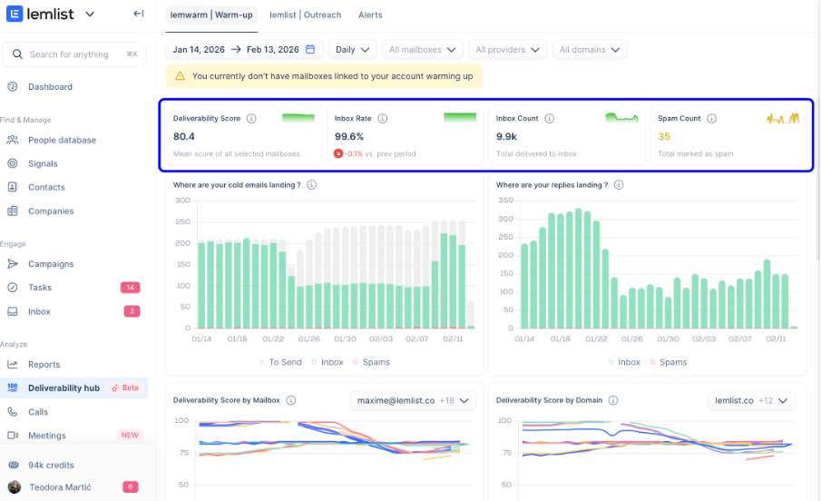The image size is (821, 501).
Task: Click the notification badge 6 by profile
Action: [131, 486]
